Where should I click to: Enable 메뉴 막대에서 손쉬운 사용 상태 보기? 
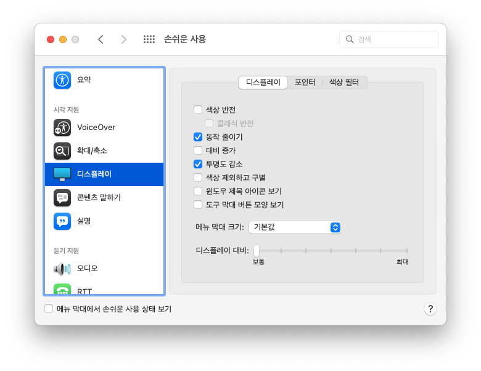click(49, 309)
